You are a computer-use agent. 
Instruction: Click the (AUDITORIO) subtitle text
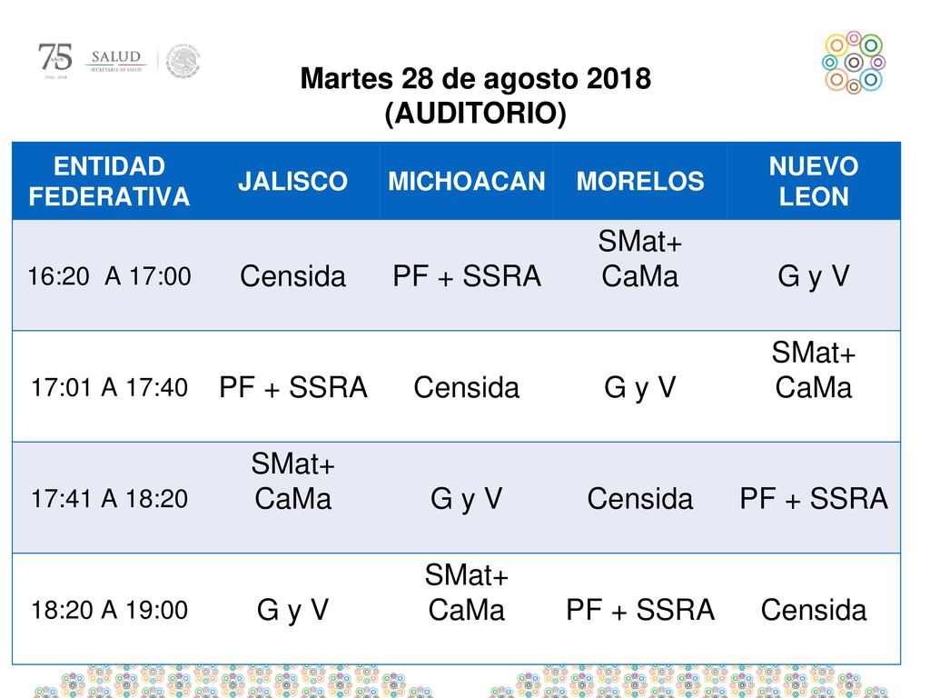(475, 113)
